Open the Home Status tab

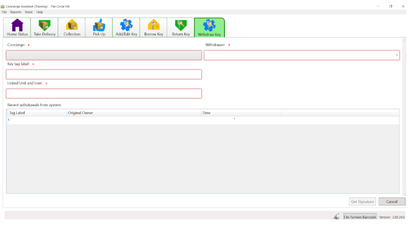click(x=17, y=27)
